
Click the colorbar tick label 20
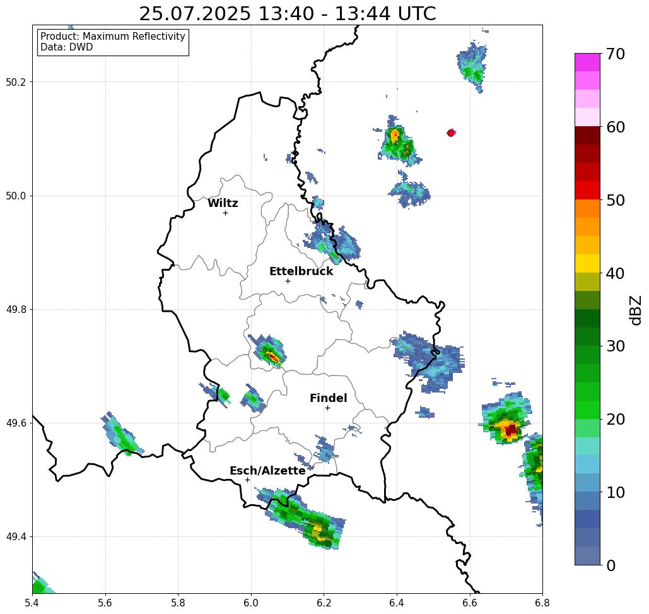(x=615, y=419)
